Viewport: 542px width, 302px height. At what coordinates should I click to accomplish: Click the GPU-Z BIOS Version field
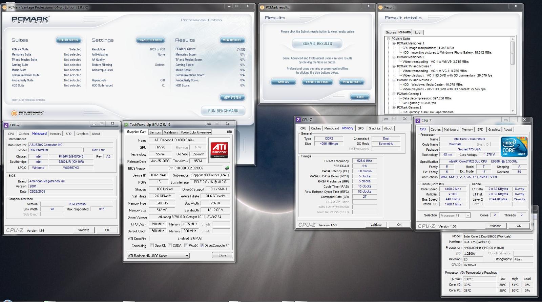coord(186,168)
